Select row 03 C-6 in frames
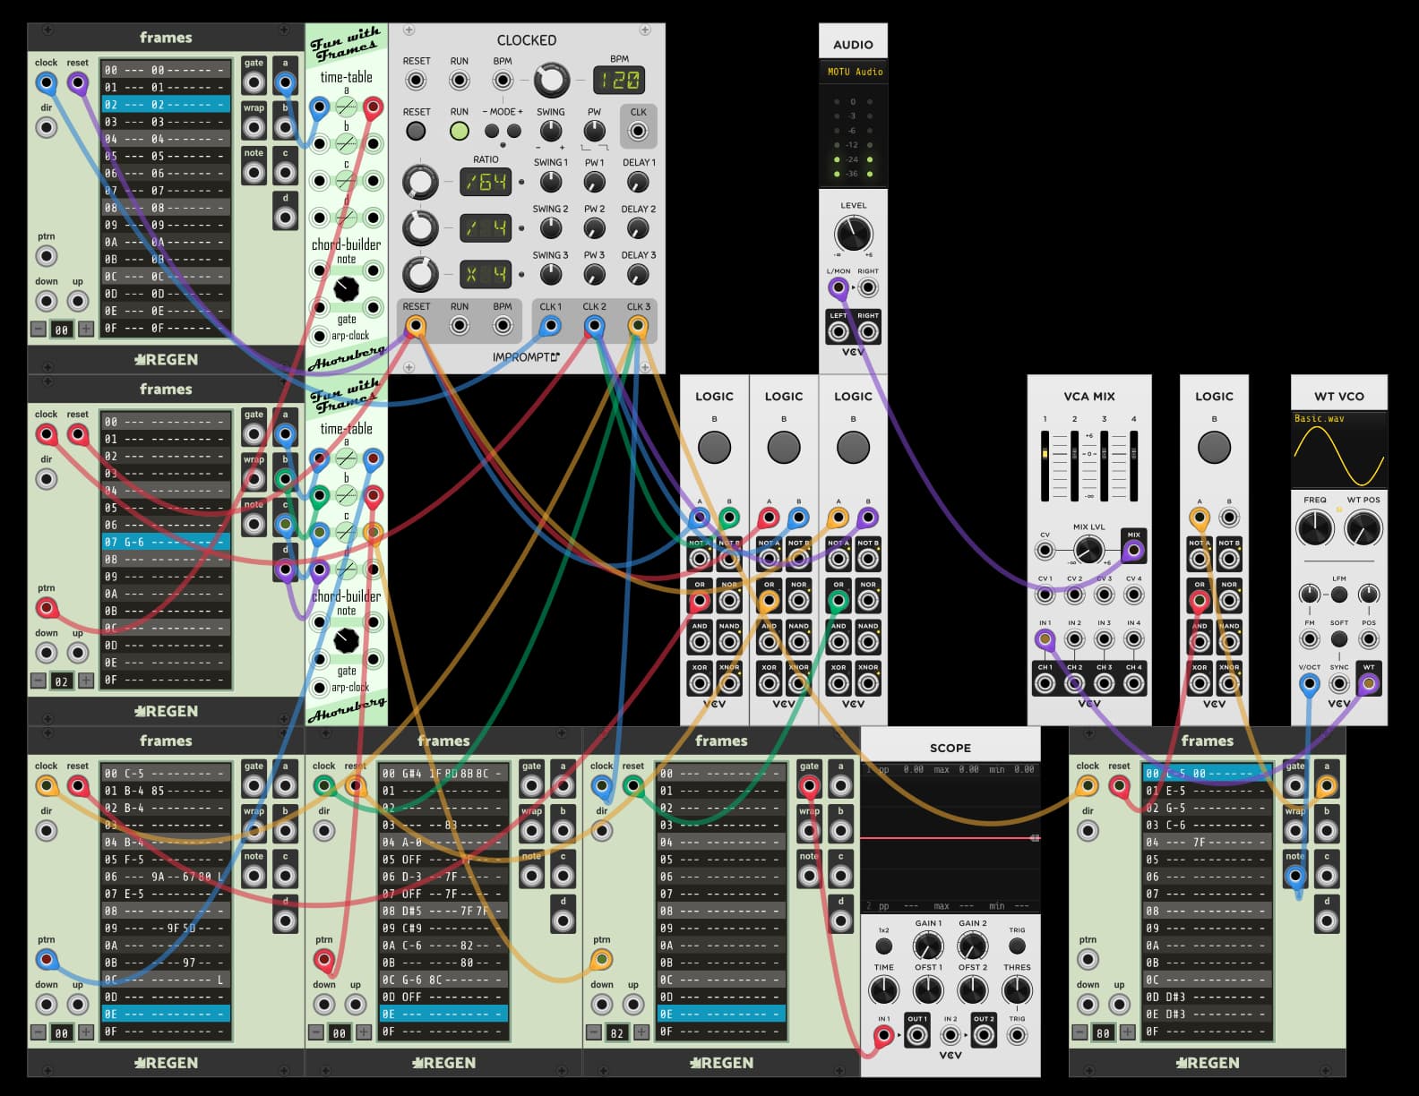 click(x=1207, y=825)
